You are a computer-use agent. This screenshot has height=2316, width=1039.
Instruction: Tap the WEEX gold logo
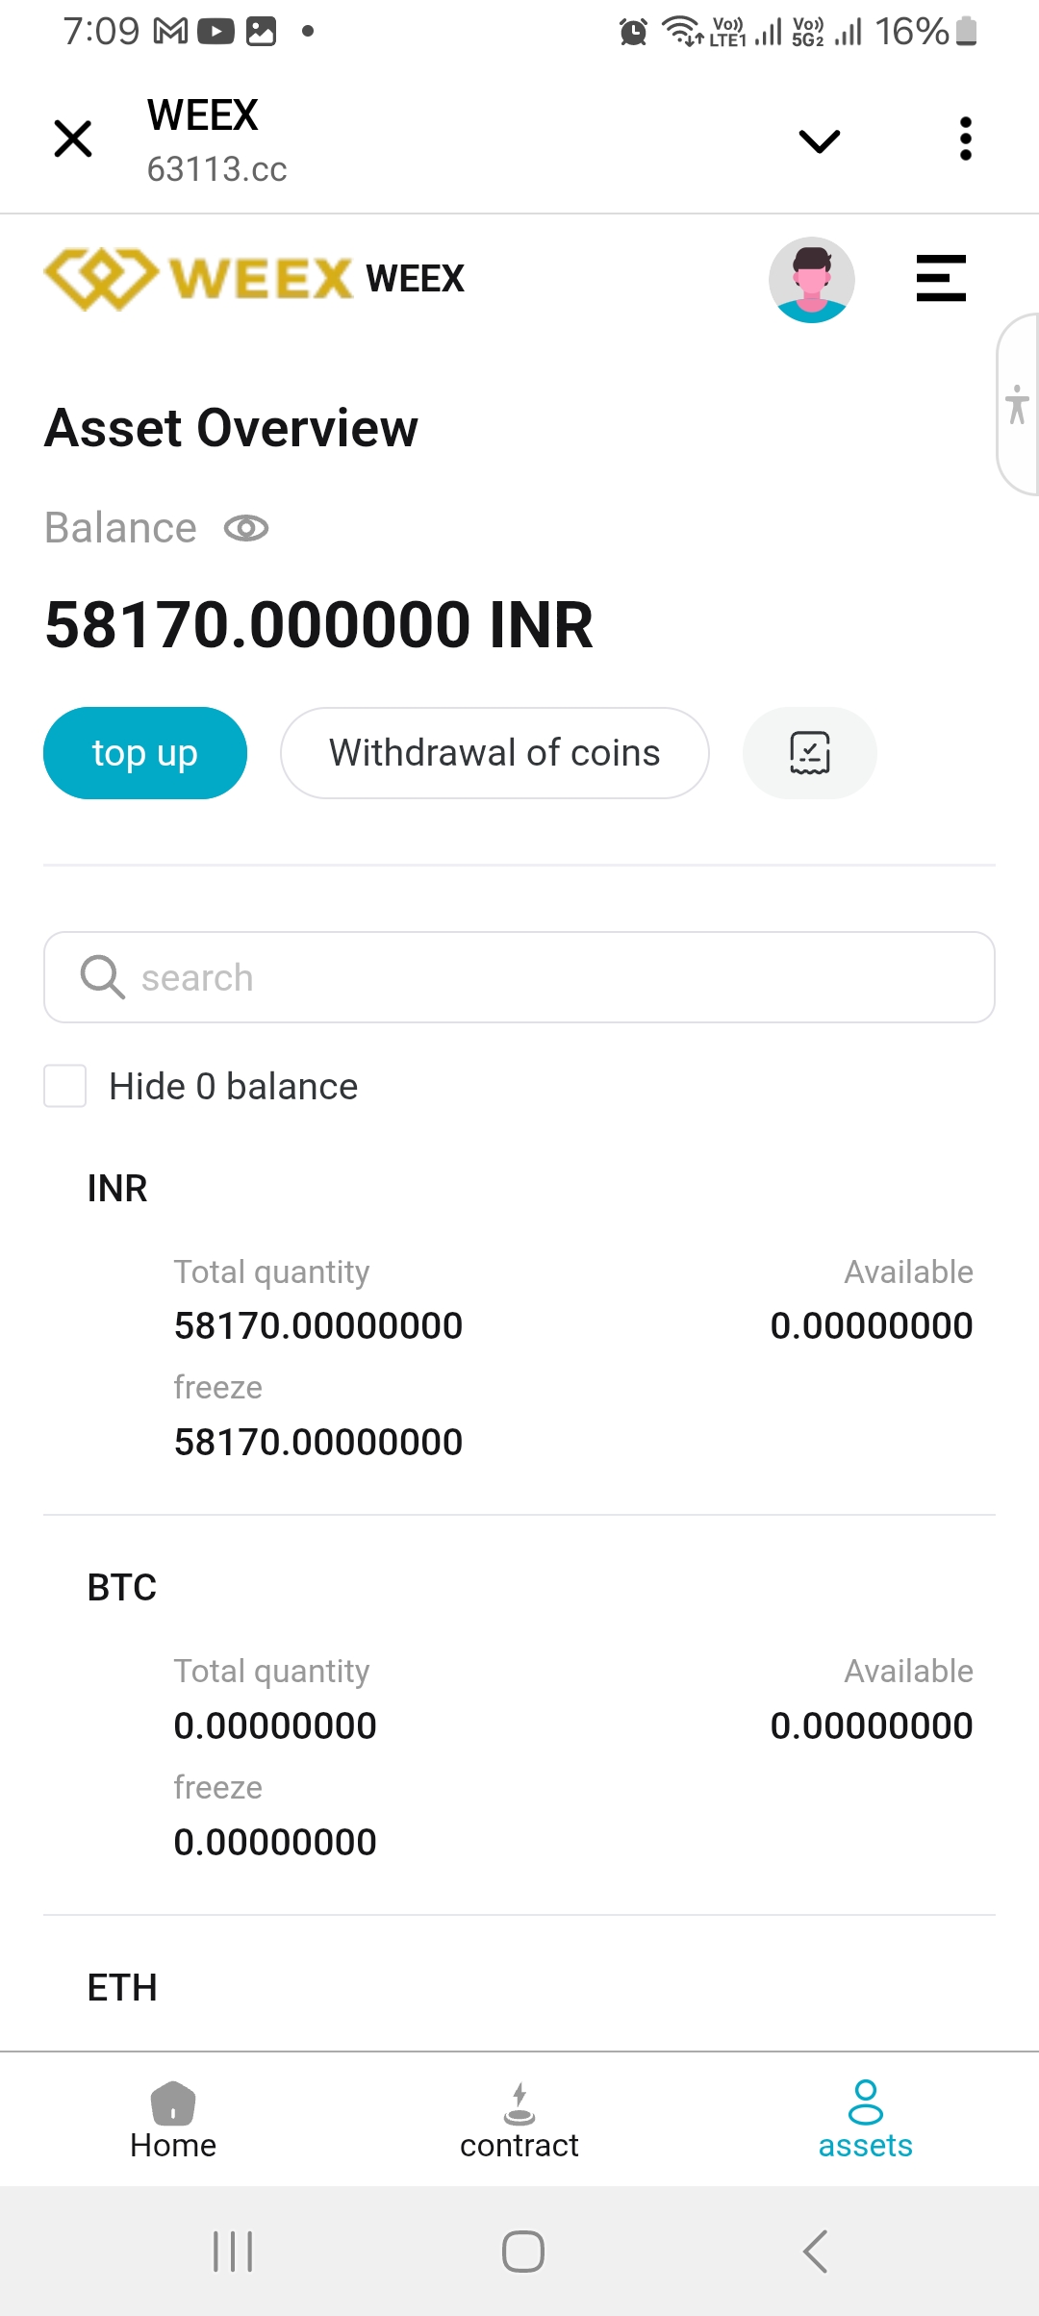click(199, 279)
